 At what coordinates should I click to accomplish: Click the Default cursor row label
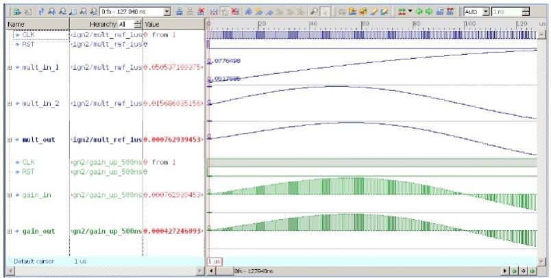34,262
